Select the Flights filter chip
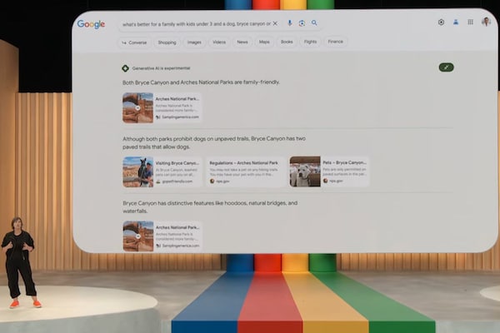This screenshot has width=500, height=333. coord(310,42)
